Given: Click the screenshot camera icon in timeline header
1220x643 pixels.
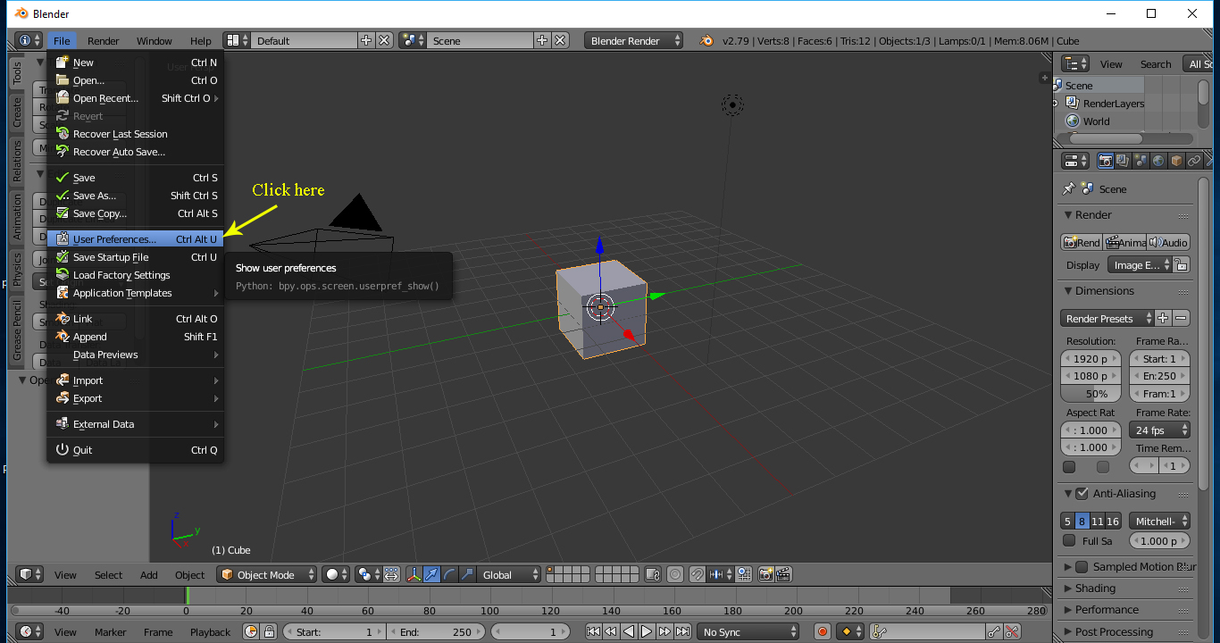Looking at the screenshot, I should pos(765,574).
